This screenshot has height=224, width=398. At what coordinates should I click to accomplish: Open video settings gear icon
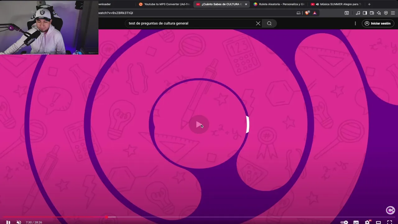coord(367,222)
